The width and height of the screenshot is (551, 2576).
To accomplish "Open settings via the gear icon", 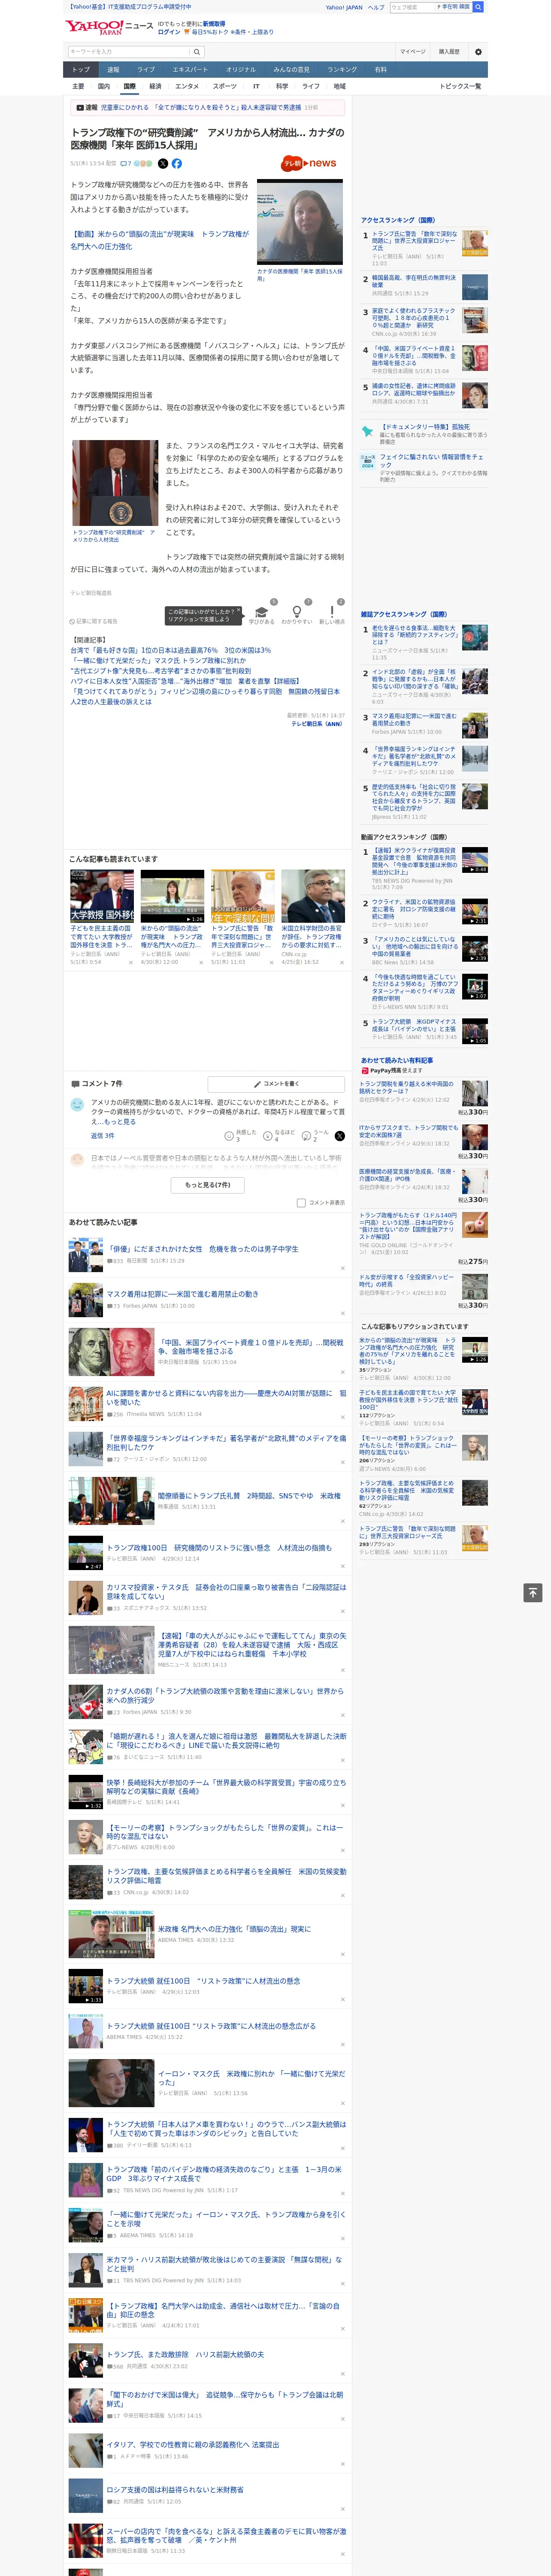I will tap(478, 52).
